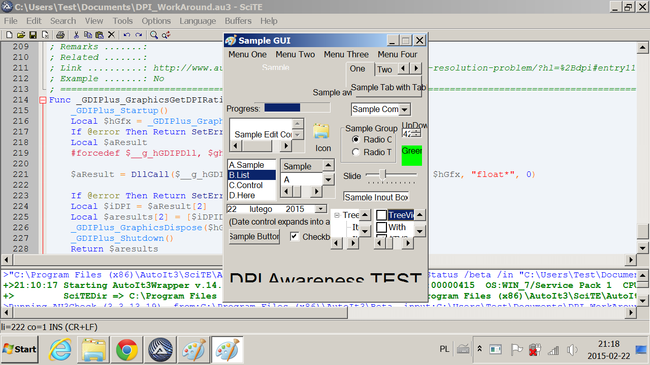
Task: Select D.Here in the list box
Action: pos(252,195)
